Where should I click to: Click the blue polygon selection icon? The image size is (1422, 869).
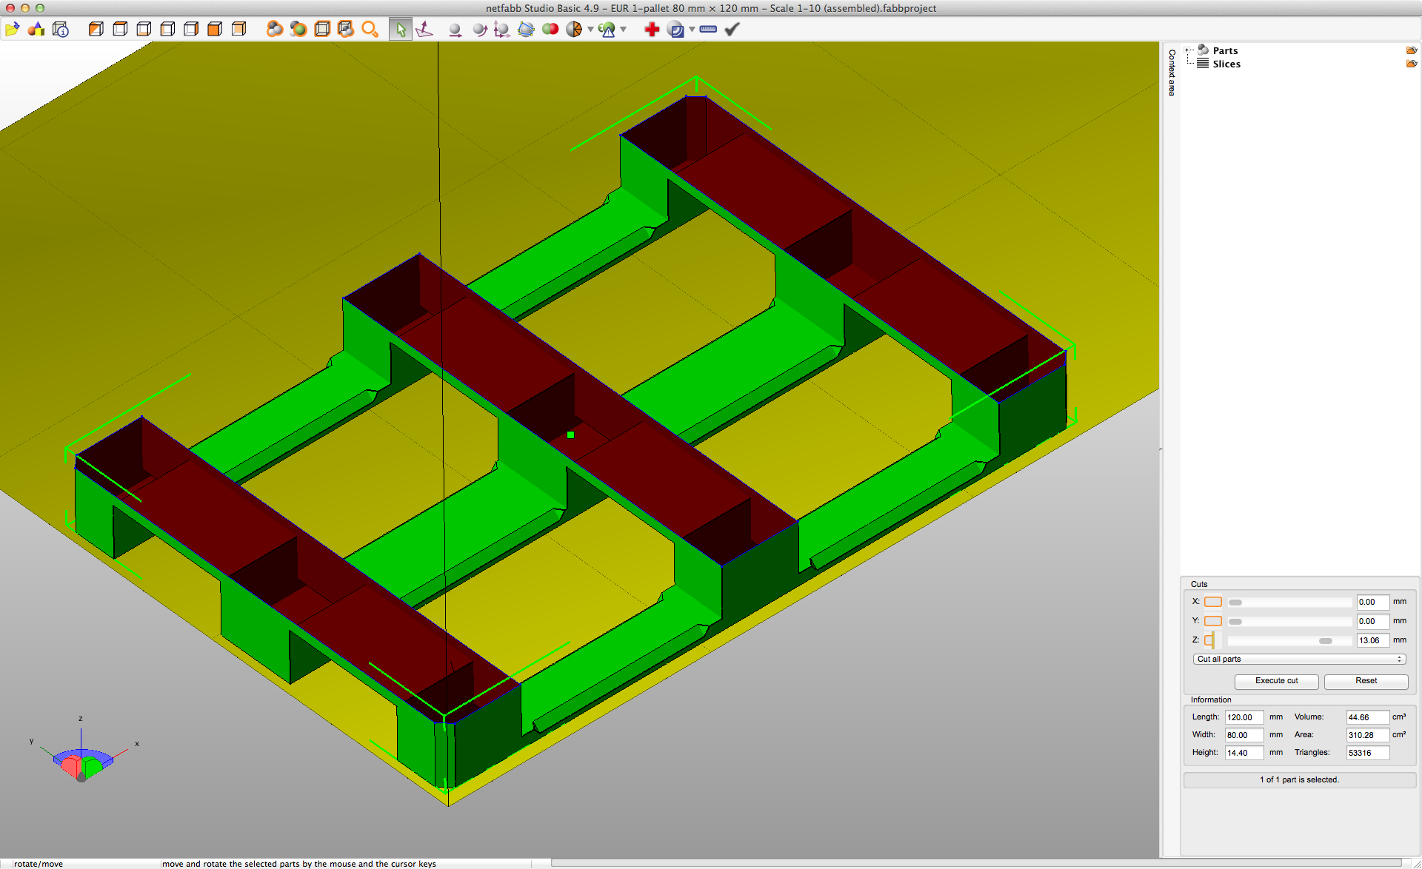pos(526,29)
